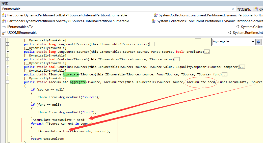
Task: Open the Aggregate find box dropdown arrow
Action: (x=253, y=42)
